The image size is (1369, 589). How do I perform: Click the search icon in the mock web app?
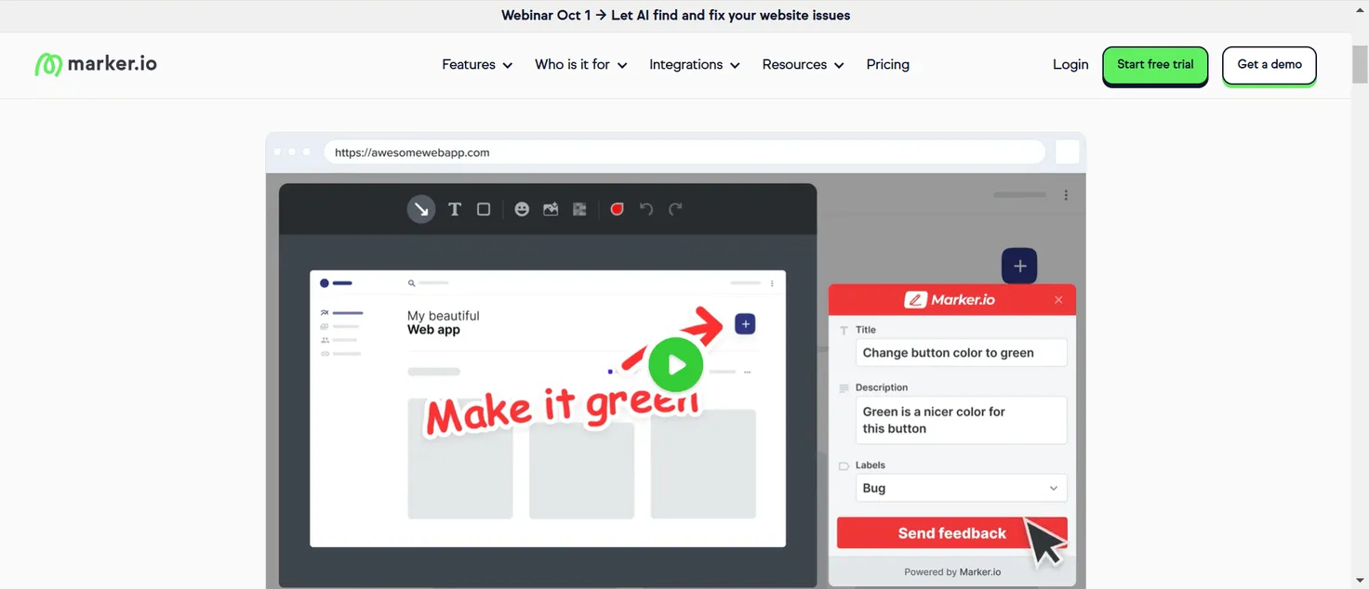pyautogui.click(x=411, y=283)
